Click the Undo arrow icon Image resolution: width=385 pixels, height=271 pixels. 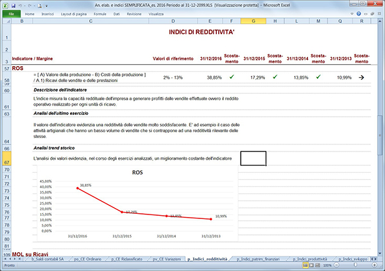[21, 4]
